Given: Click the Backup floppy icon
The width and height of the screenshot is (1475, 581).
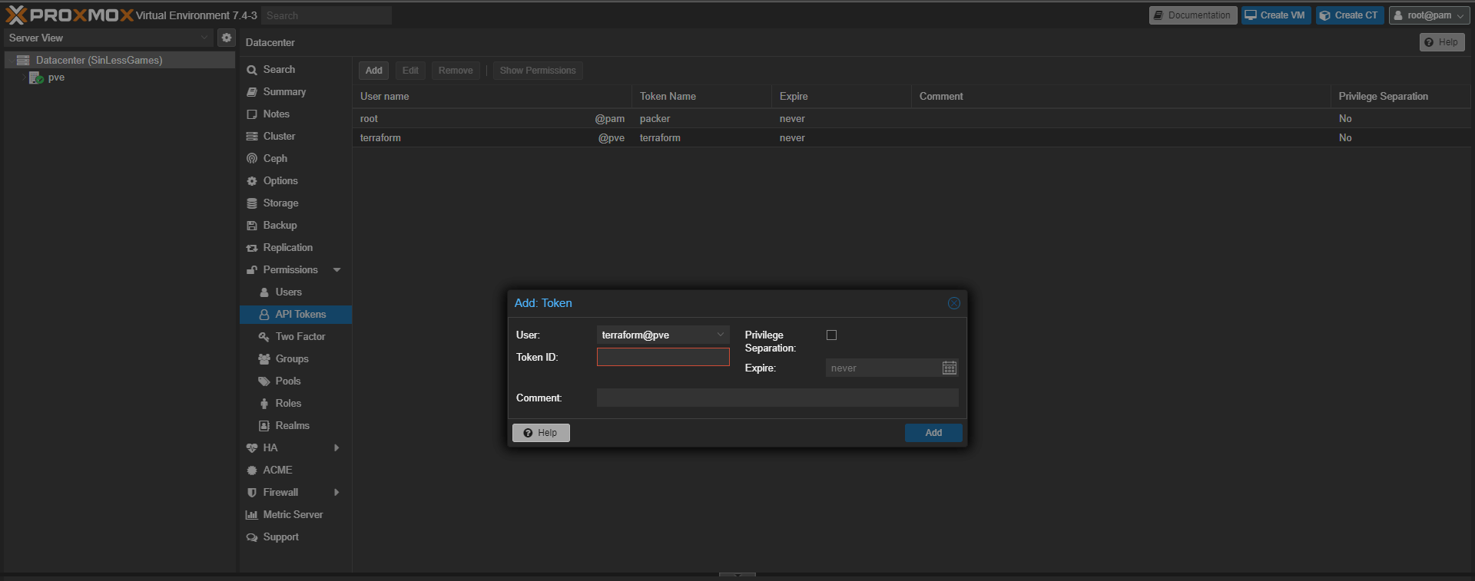Looking at the screenshot, I should (252, 226).
